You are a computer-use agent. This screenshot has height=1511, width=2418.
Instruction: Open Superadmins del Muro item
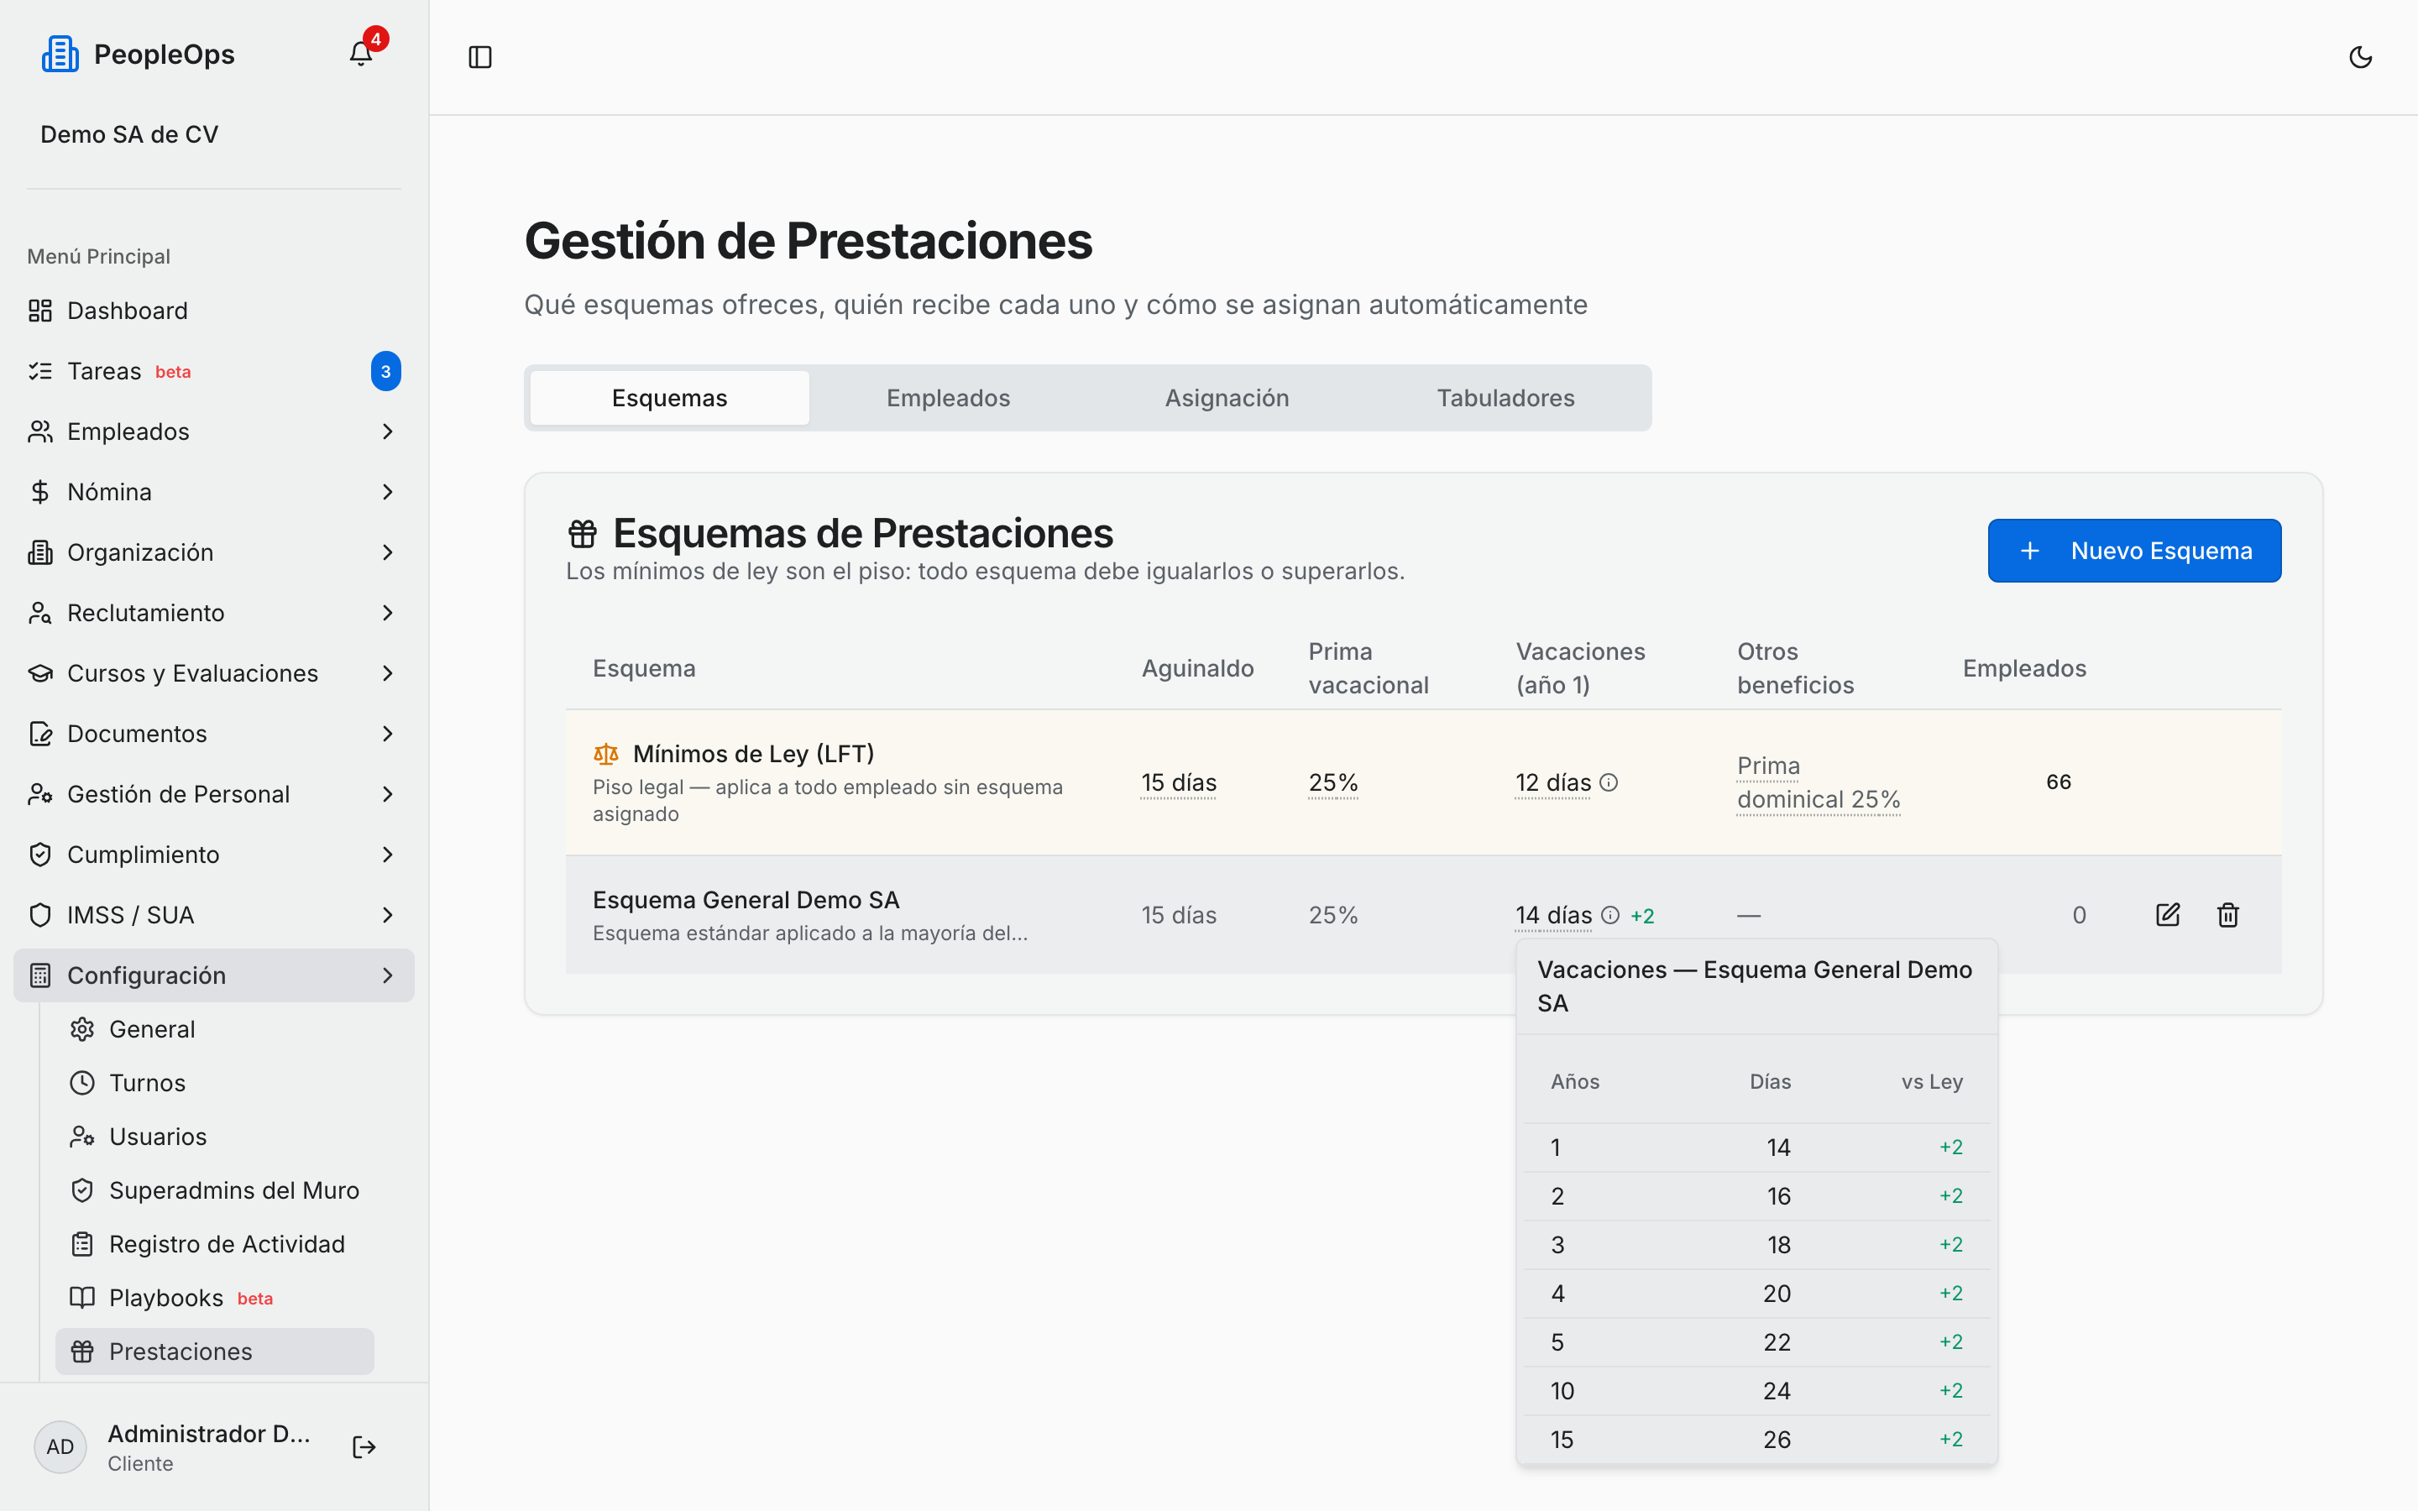[214, 1190]
